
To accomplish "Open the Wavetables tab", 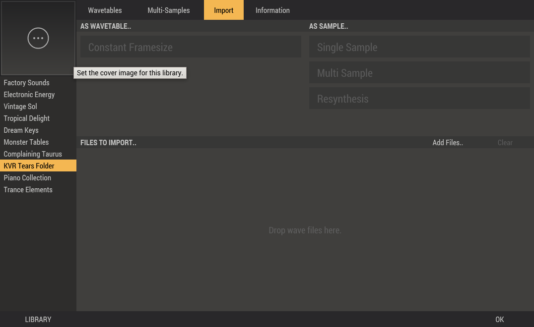I will [105, 10].
